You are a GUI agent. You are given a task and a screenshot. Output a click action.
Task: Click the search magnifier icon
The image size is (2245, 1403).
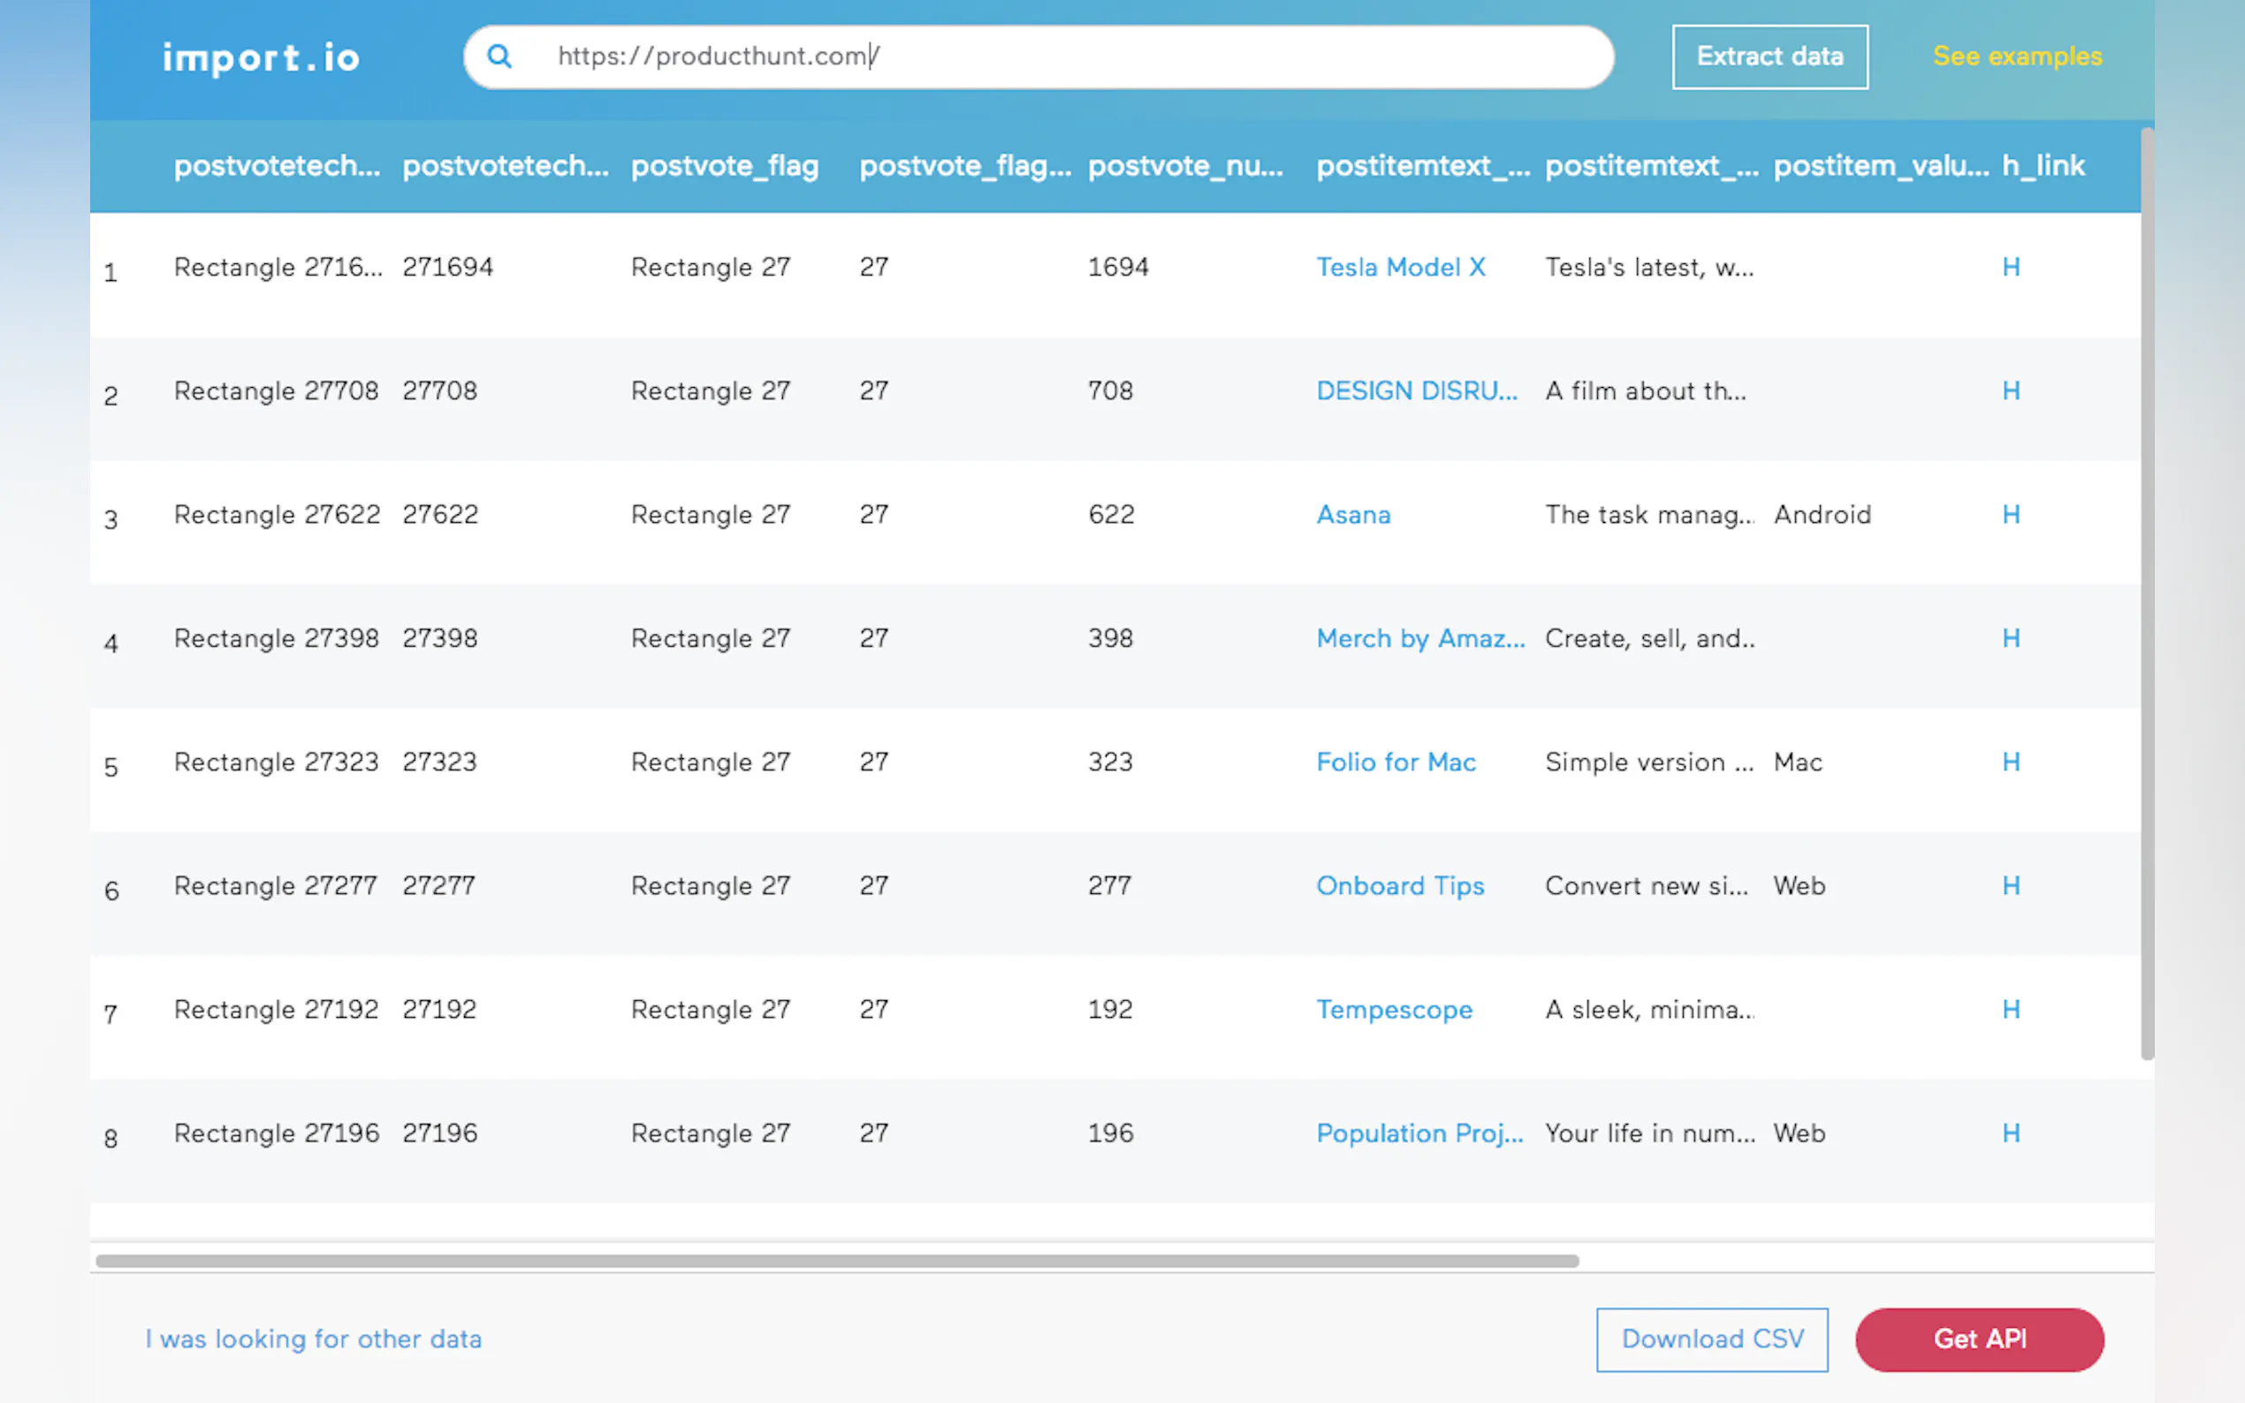[499, 57]
